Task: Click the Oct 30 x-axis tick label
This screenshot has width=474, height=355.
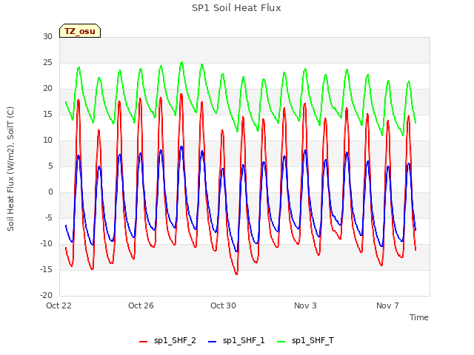Action: tap(223, 305)
